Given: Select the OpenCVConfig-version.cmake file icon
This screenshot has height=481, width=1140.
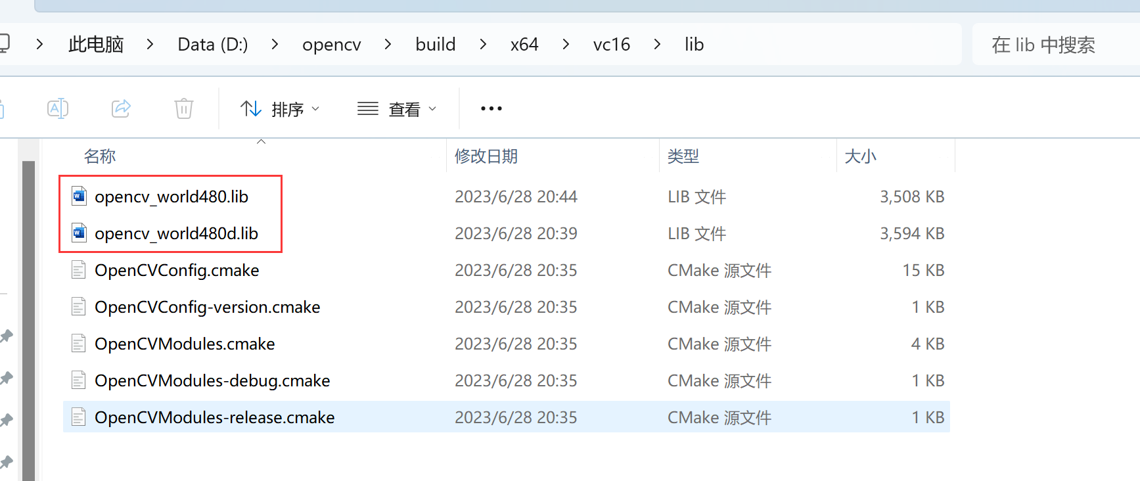Looking at the screenshot, I should (x=79, y=306).
